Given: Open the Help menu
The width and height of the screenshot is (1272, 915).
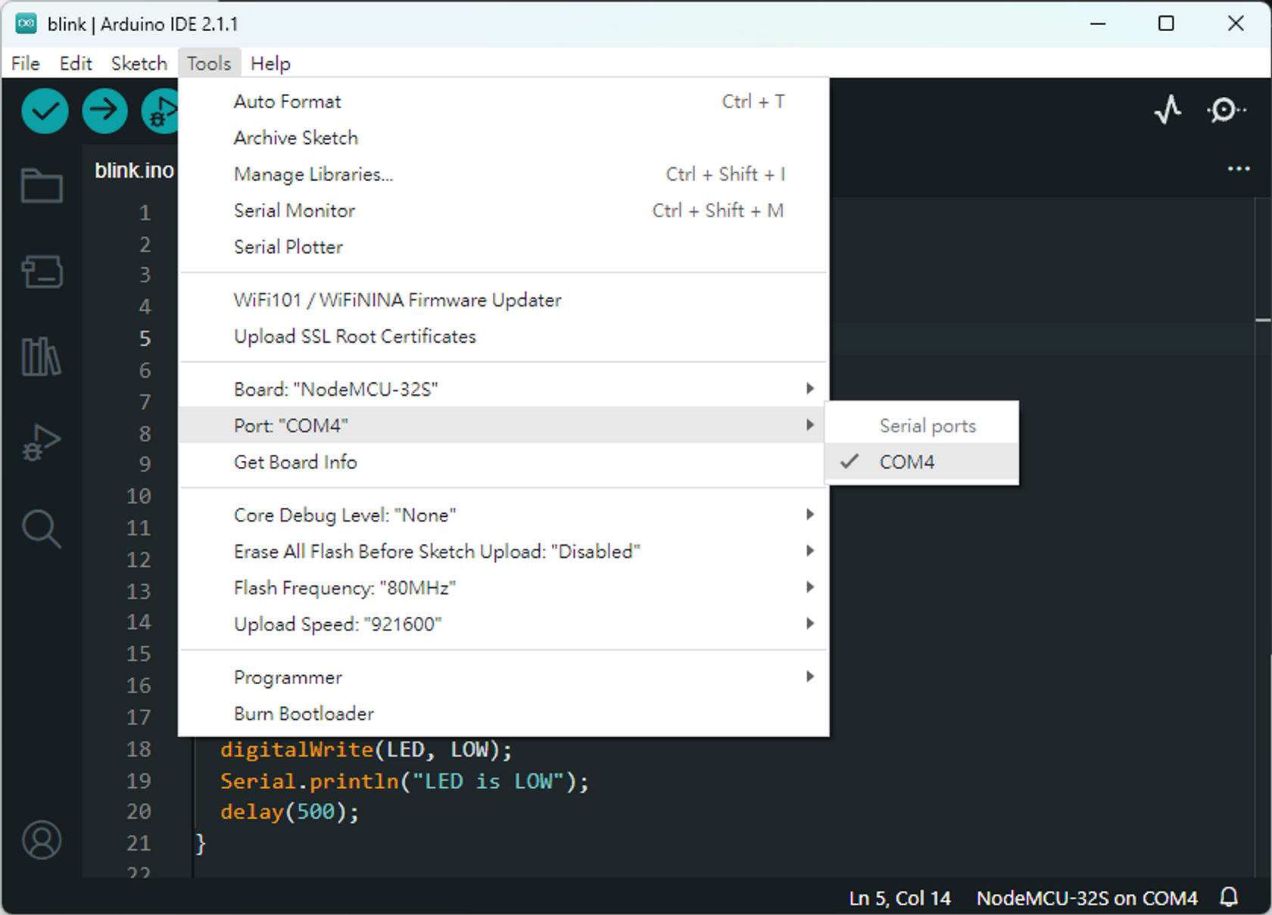Looking at the screenshot, I should click(x=270, y=64).
